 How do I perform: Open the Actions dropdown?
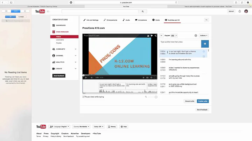coord(204,35)
